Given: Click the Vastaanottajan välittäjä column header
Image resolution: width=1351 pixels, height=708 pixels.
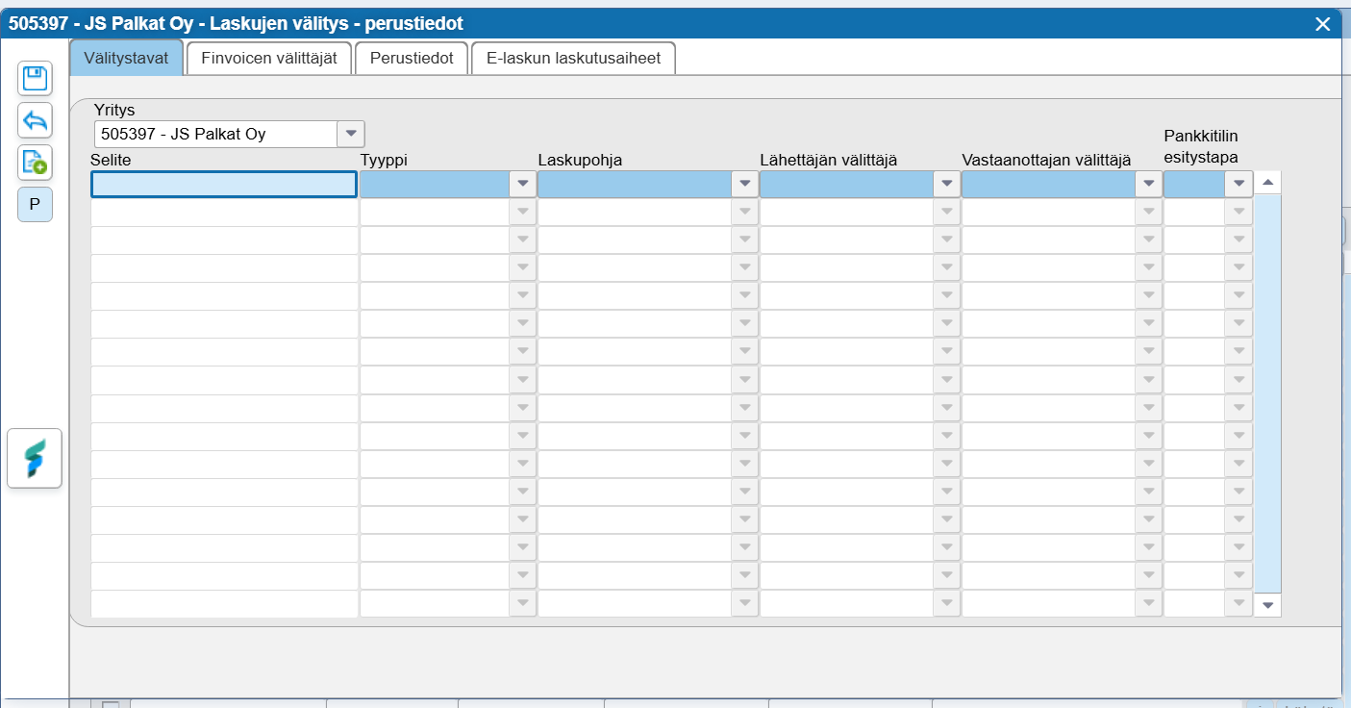Looking at the screenshot, I should (x=1046, y=160).
